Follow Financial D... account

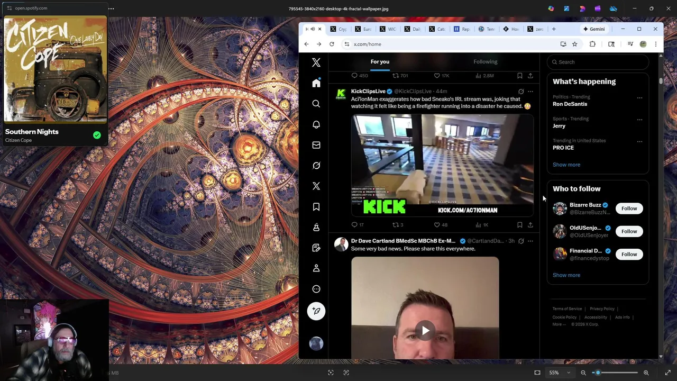[629, 255]
